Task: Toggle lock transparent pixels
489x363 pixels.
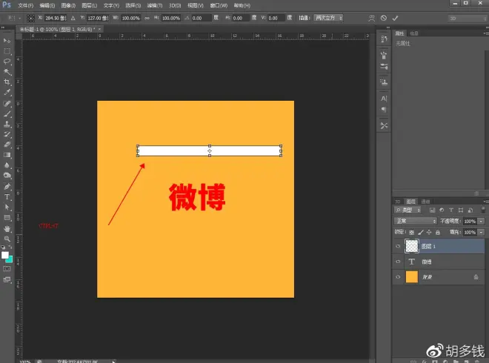Action: [x=412, y=232]
